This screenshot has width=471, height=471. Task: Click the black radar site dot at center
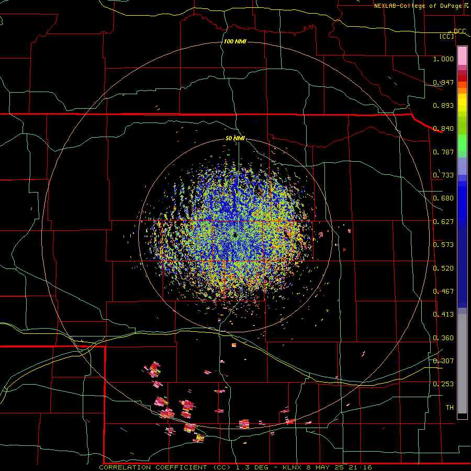(x=235, y=235)
